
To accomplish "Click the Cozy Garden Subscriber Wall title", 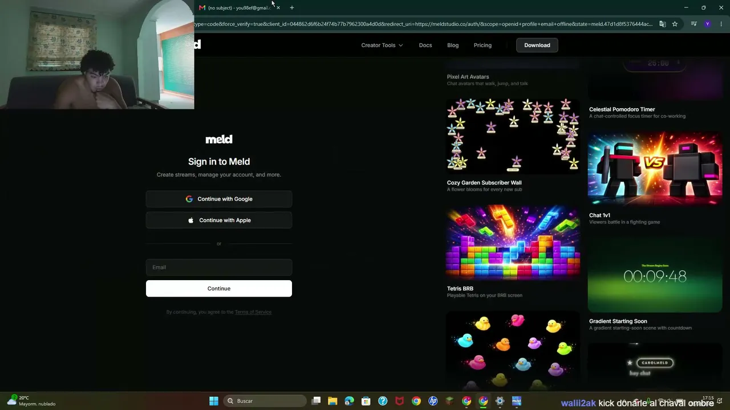I will tap(484, 183).
